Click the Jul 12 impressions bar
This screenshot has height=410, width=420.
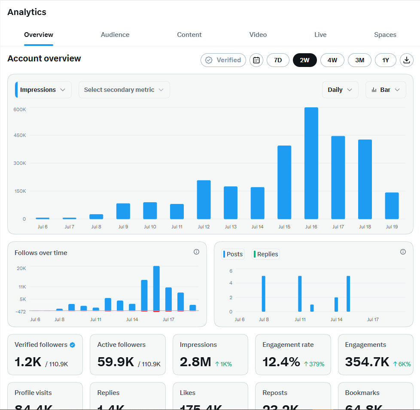pos(204,200)
